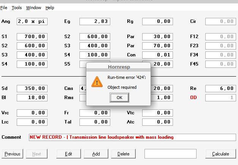Open the Help menu
Image resolution: width=238 pixels, height=165 pixels.
[x=50, y=8]
